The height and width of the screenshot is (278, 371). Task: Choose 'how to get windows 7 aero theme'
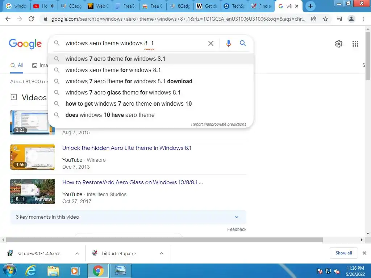[x=151, y=104]
